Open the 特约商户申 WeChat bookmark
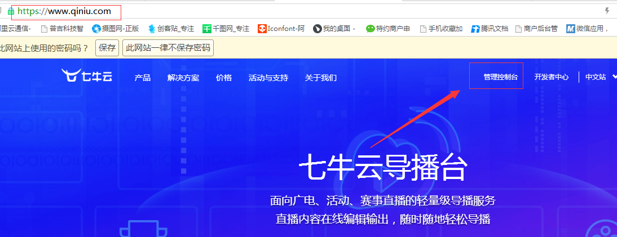 coord(388,29)
